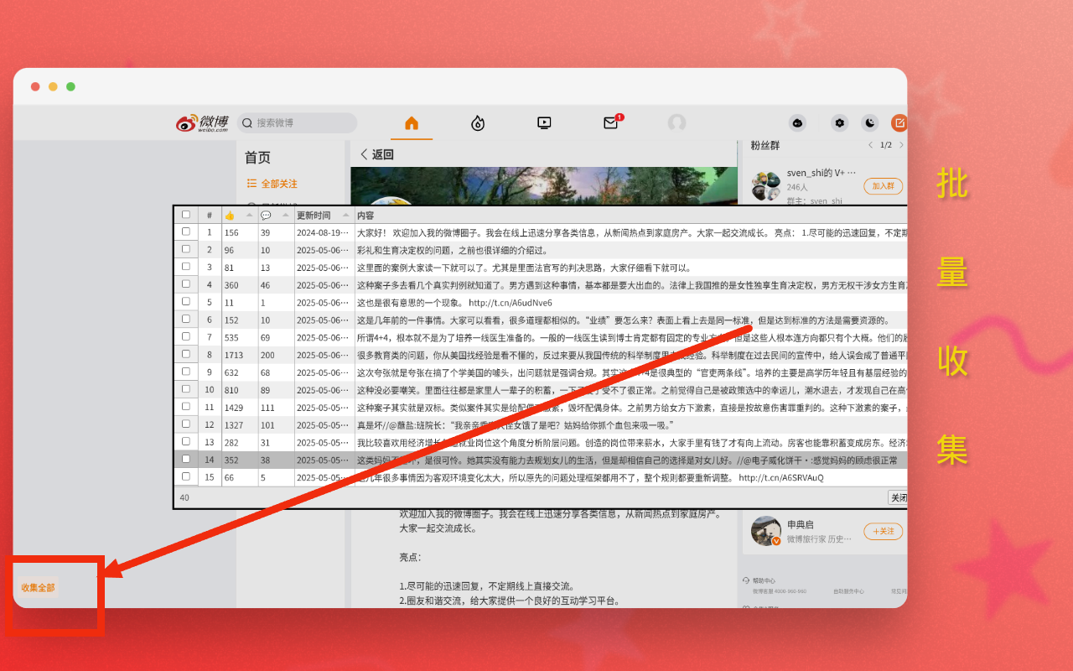Check the checkbox for row 1
The image size is (1073, 671).
[x=186, y=232]
